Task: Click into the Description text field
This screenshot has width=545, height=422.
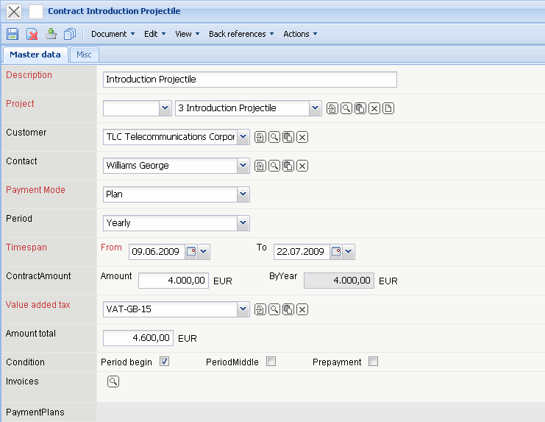Action: 250,80
